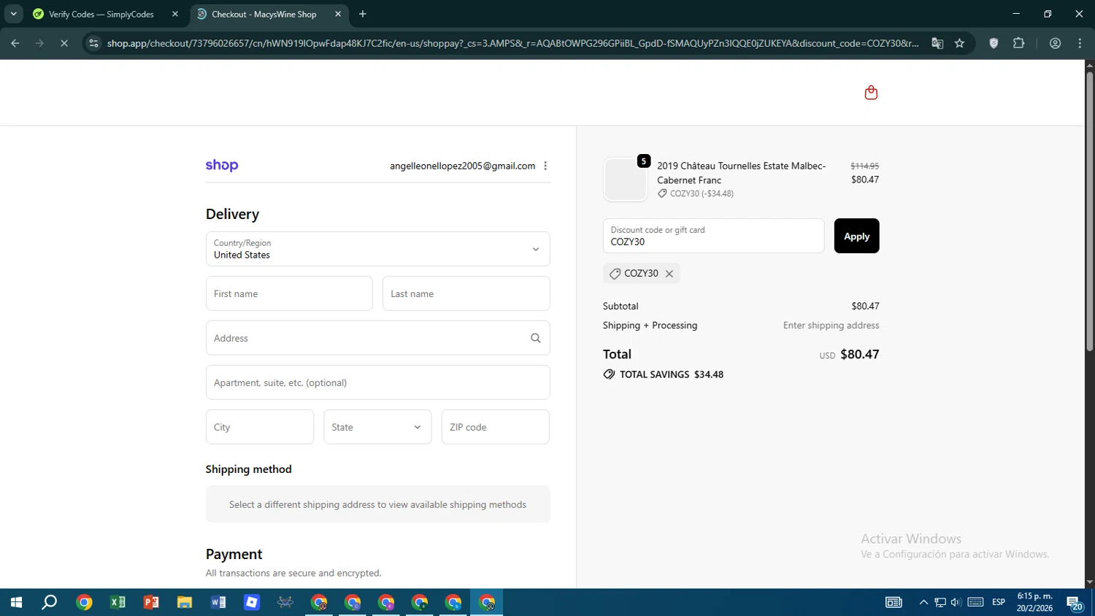Click the ZIP code field
Image resolution: width=1095 pixels, height=616 pixels.
495,427
